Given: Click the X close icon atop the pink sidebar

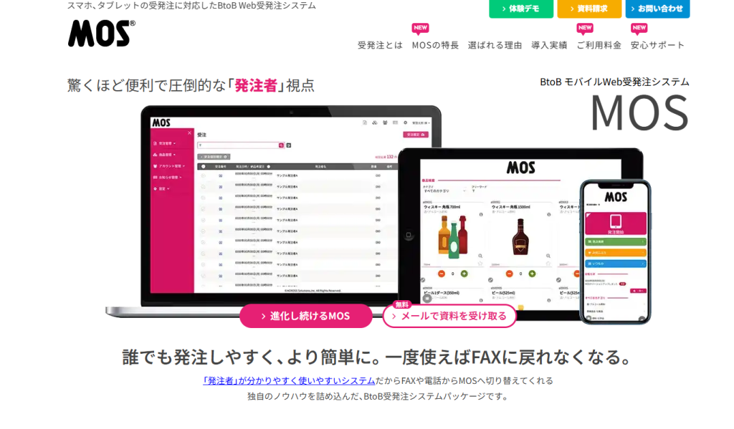Looking at the screenshot, I should (189, 132).
